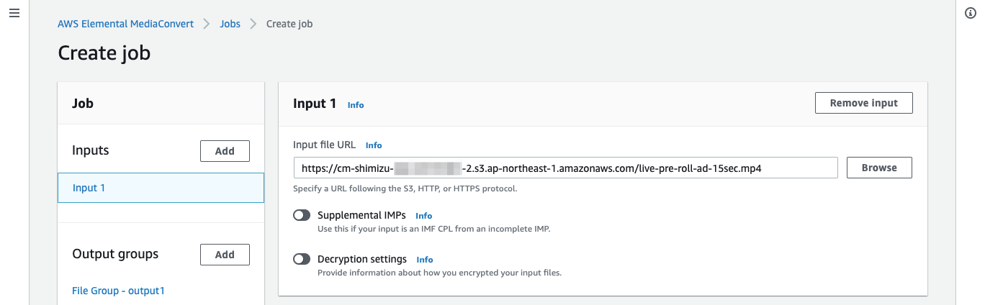Add a new input with Add button
Image resolution: width=985 pixels, height=305 pixels.
[x=225, y=151]
